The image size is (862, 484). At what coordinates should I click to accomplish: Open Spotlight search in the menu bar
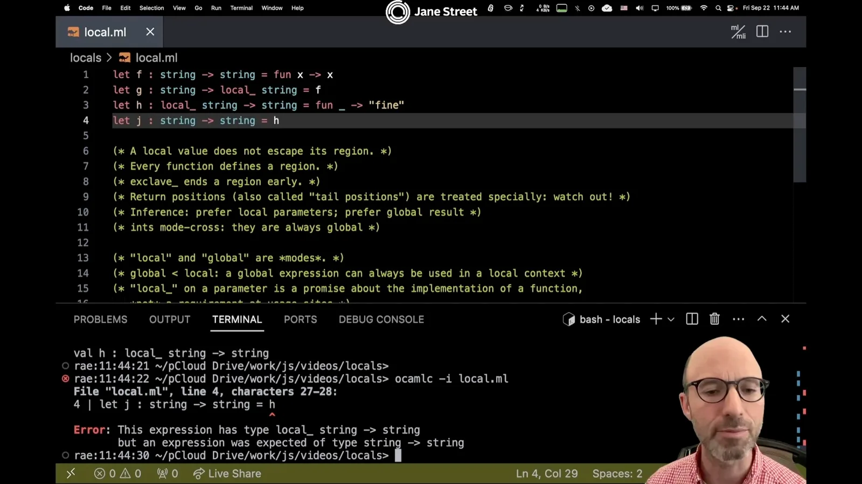tap(718, 8)
